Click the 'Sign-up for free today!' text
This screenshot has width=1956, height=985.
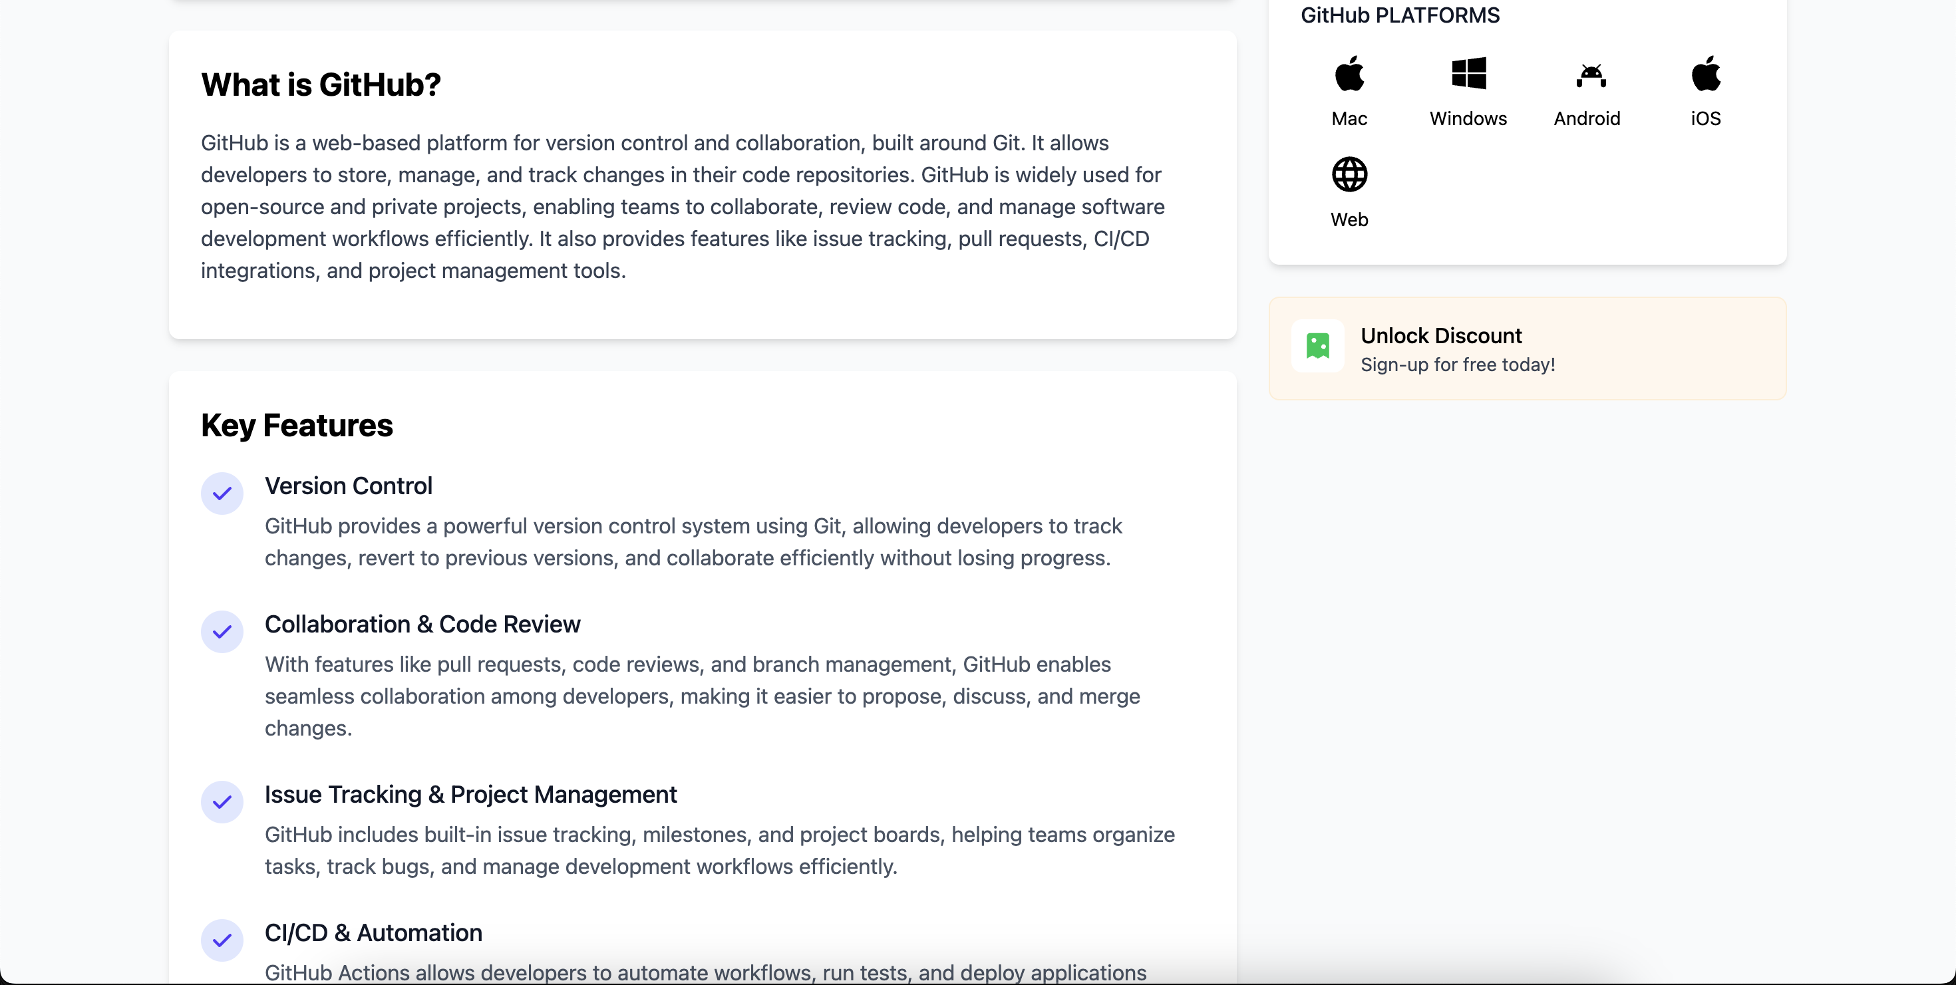pyautogui.click(x=1457, y=365)
